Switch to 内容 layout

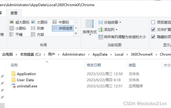tap(37, 34)
